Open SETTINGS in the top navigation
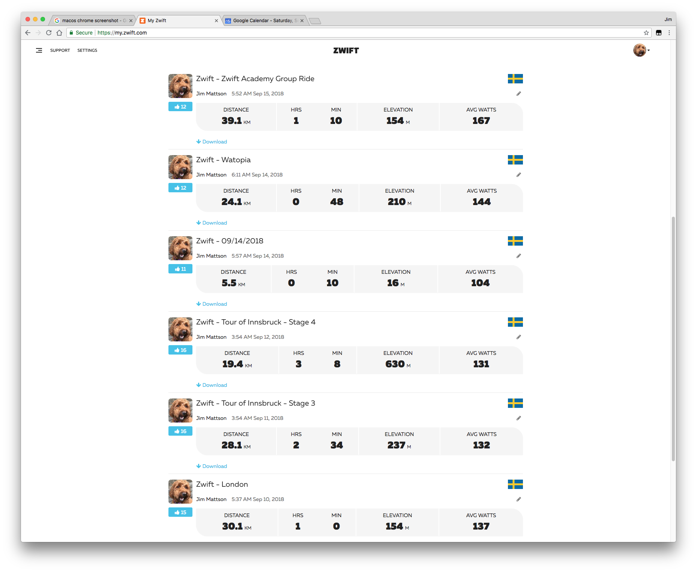Image resolution: width=697 pixels, height=572 pixels. tap(87, 50)
